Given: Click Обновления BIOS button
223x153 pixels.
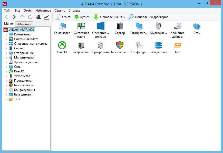Looking at the screenshot, I should coord(109,17).
